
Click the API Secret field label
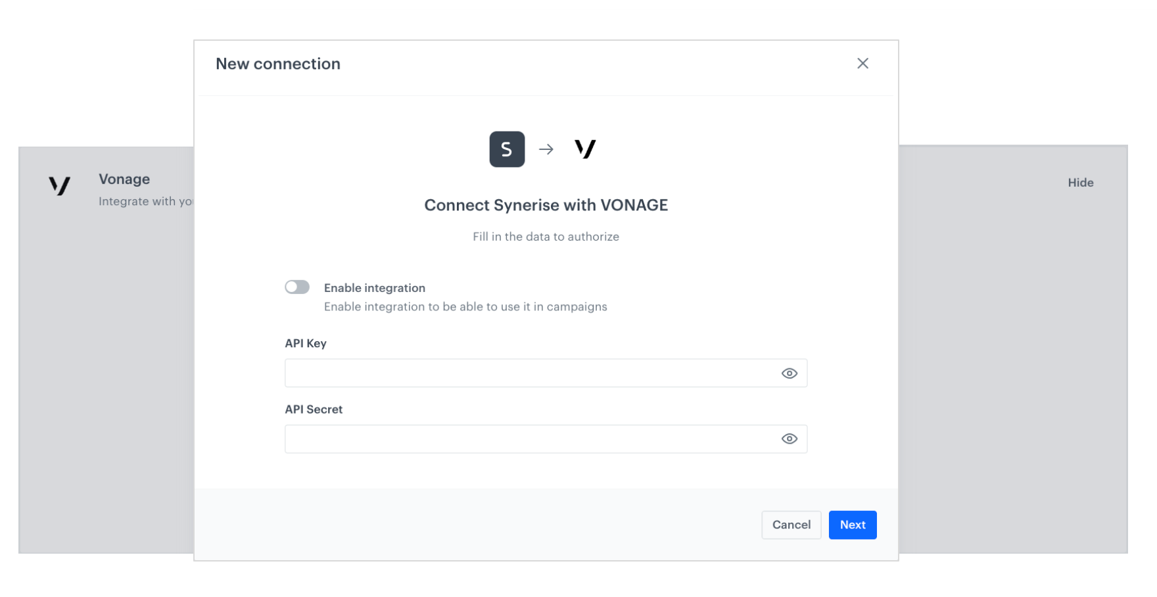coord(314,409)
